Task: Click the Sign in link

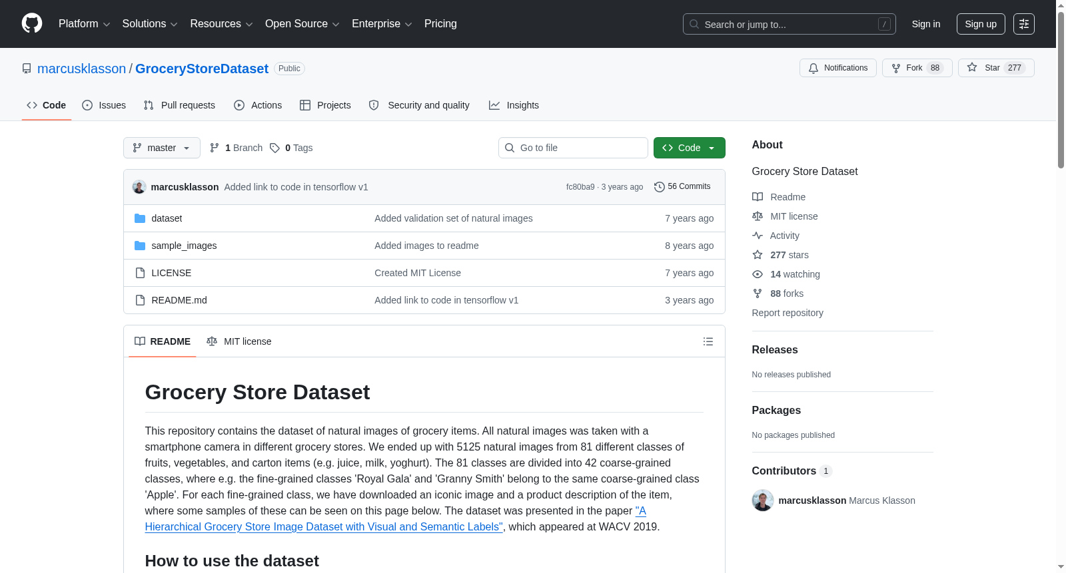Action: (926, 24)
